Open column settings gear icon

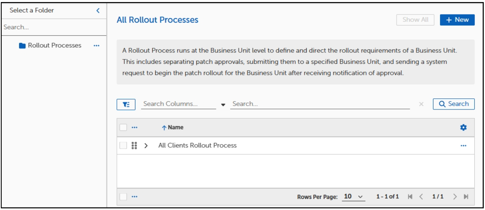(x=463, y=128)
